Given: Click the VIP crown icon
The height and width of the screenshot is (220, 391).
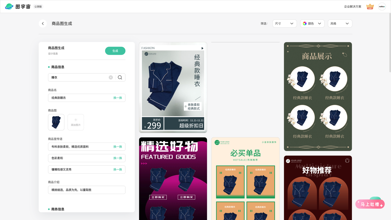Looking at the screenshot, I should click(370, 7).
